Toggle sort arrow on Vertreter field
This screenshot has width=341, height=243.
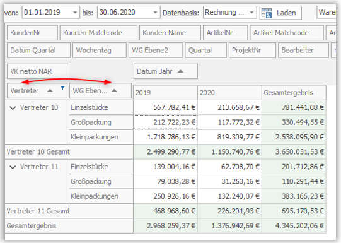[50, 91]
